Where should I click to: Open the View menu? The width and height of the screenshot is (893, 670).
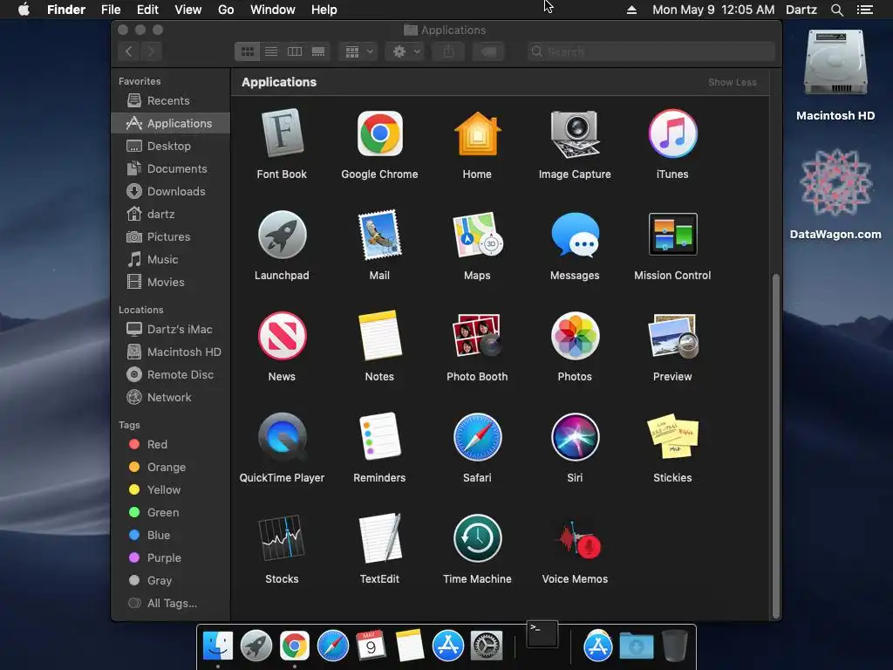188,10
